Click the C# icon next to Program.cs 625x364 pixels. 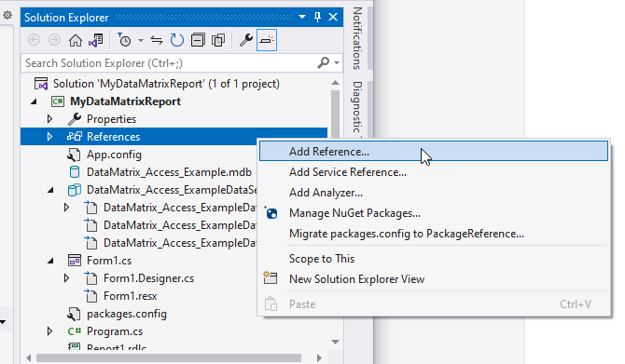point(74,331)
